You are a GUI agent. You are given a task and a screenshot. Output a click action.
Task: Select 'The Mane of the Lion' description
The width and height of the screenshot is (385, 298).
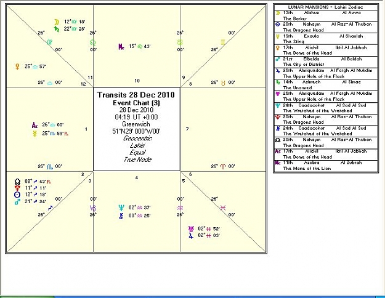point(307,169)
